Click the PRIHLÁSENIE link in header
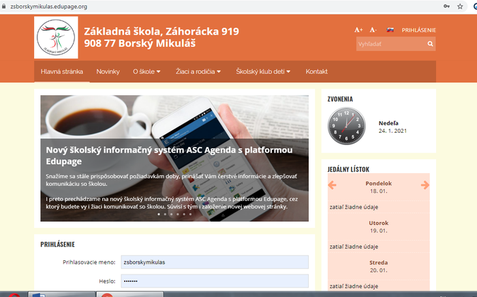Screen dimensions: 477x297 coord(418,30)
